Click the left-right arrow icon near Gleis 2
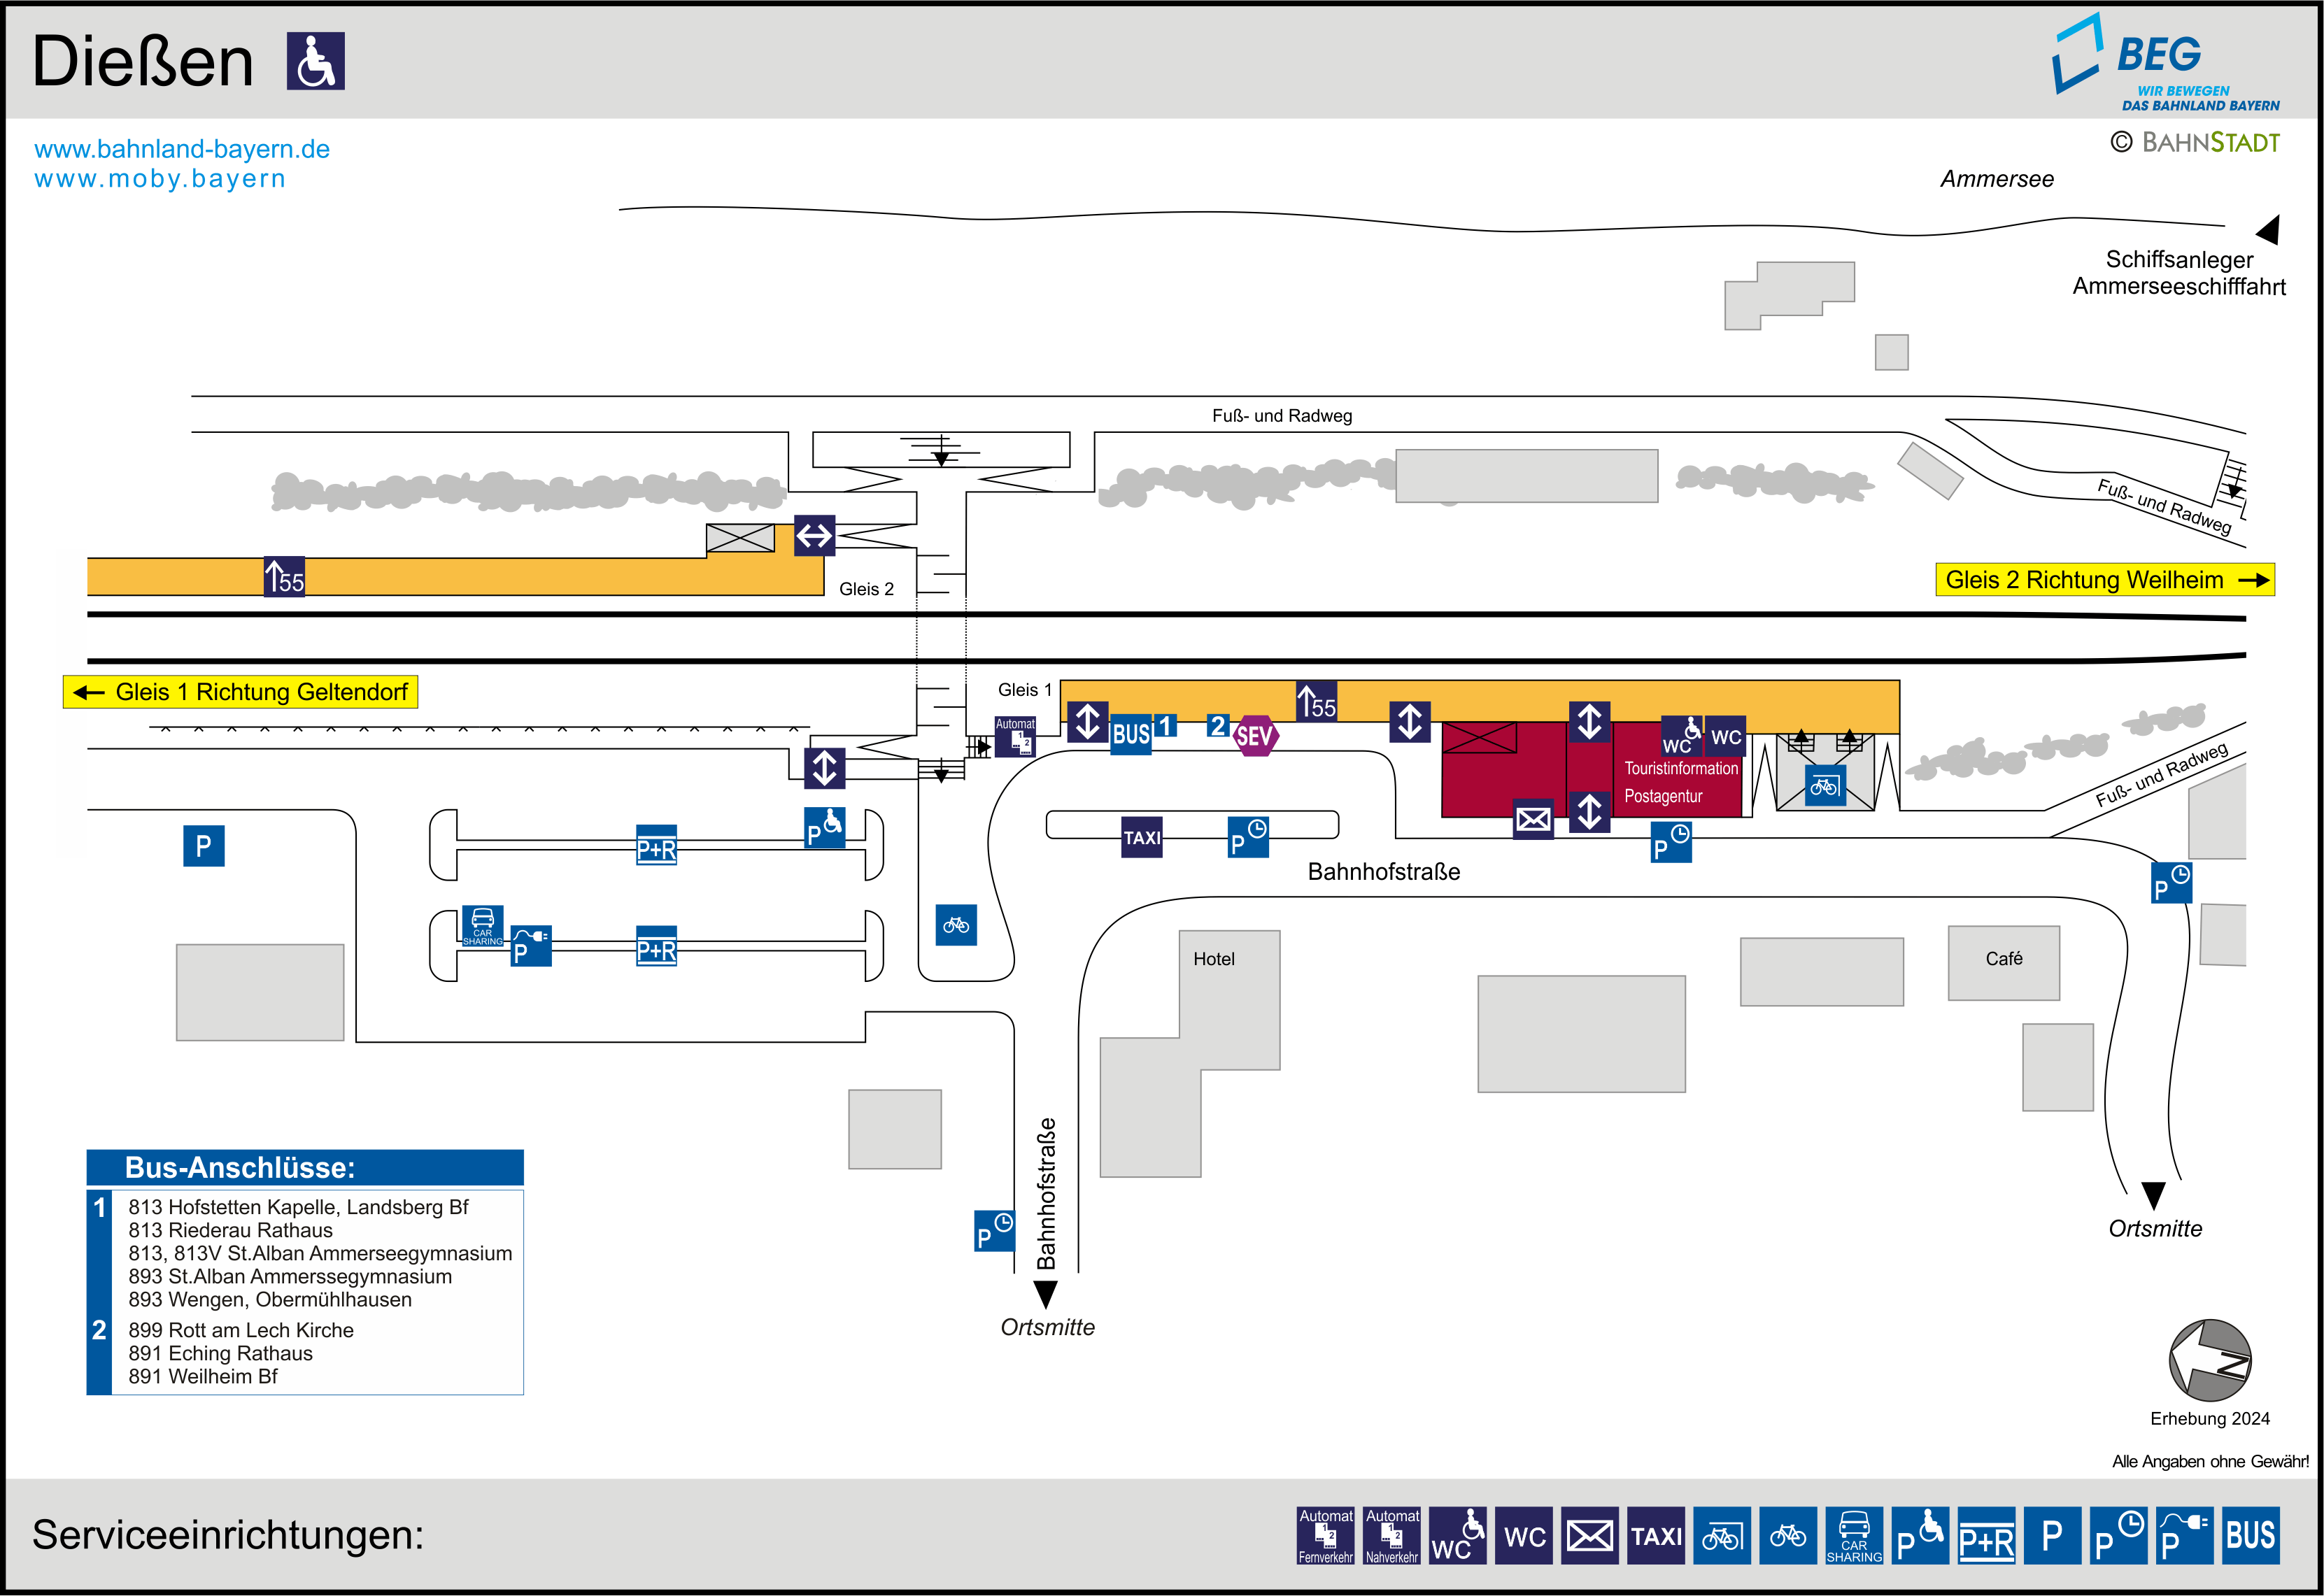Screen dimensions: 2324x1596 814,536
